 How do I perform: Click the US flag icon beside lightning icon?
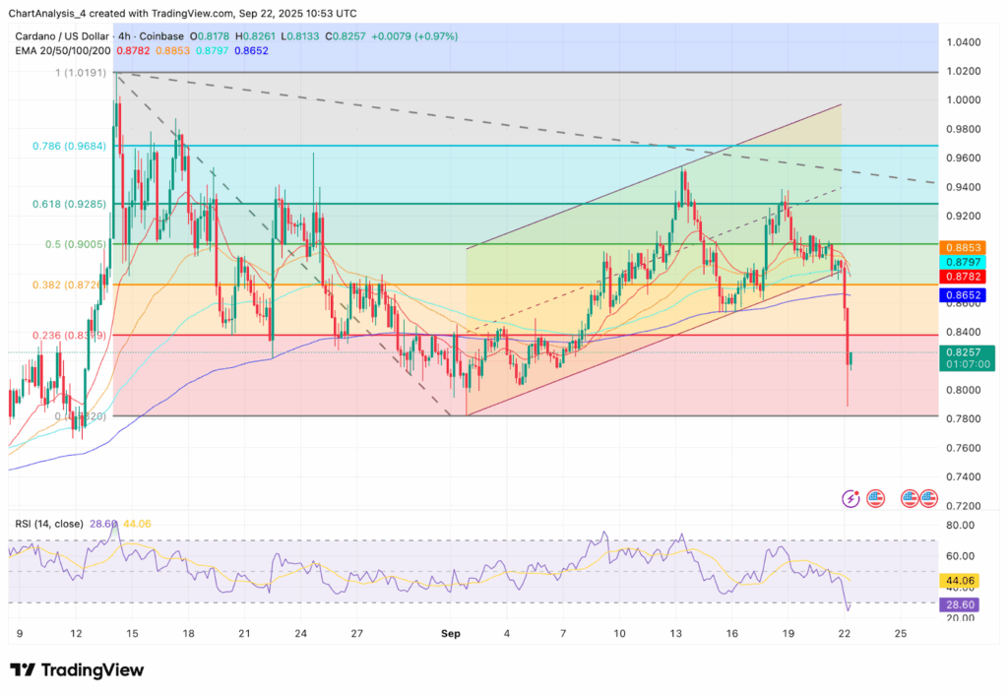click(x=876, y=499)
